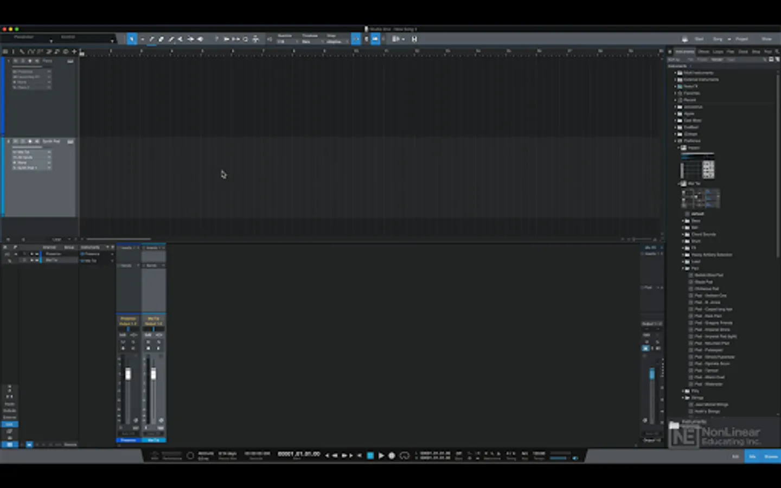Select the Eraser tool
This screenshot has width=781, height=488.
click(x=162, y=39)
